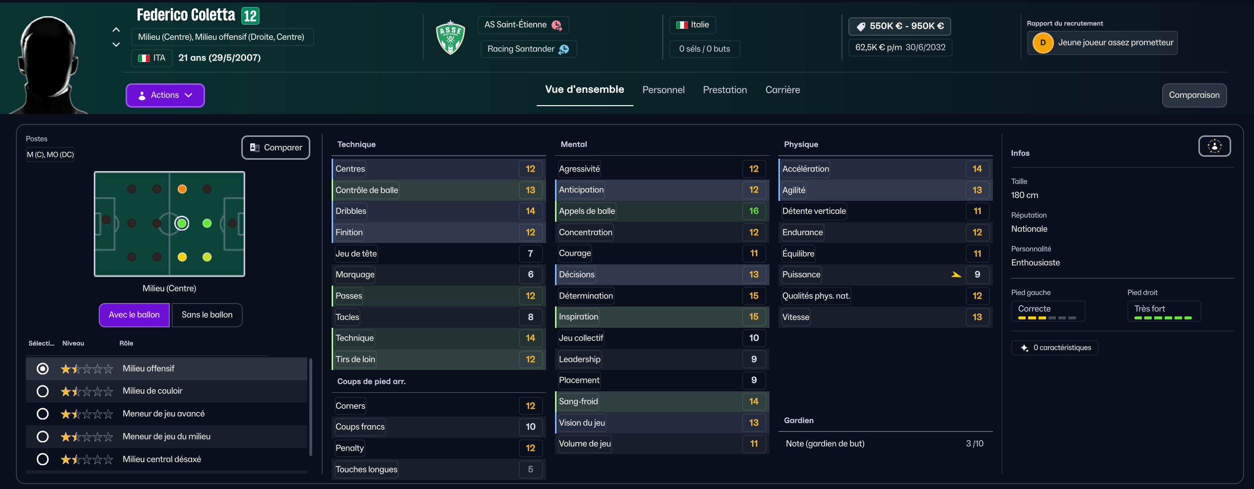This screenshot has height=489, width=1254.
Task: Click the Pied droit strength bar
Action: pos(1163,317)
